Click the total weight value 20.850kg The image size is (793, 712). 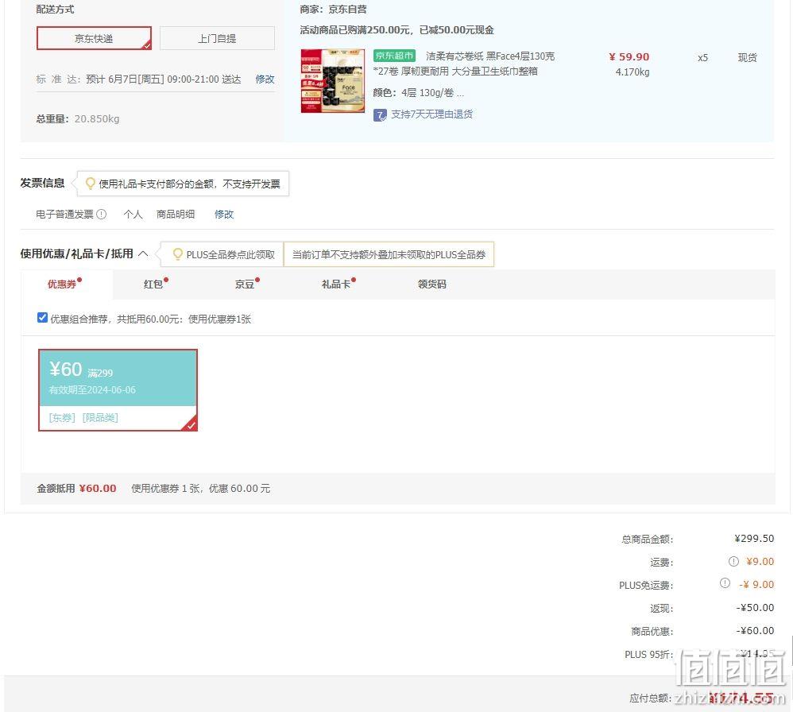click(97, 119)
